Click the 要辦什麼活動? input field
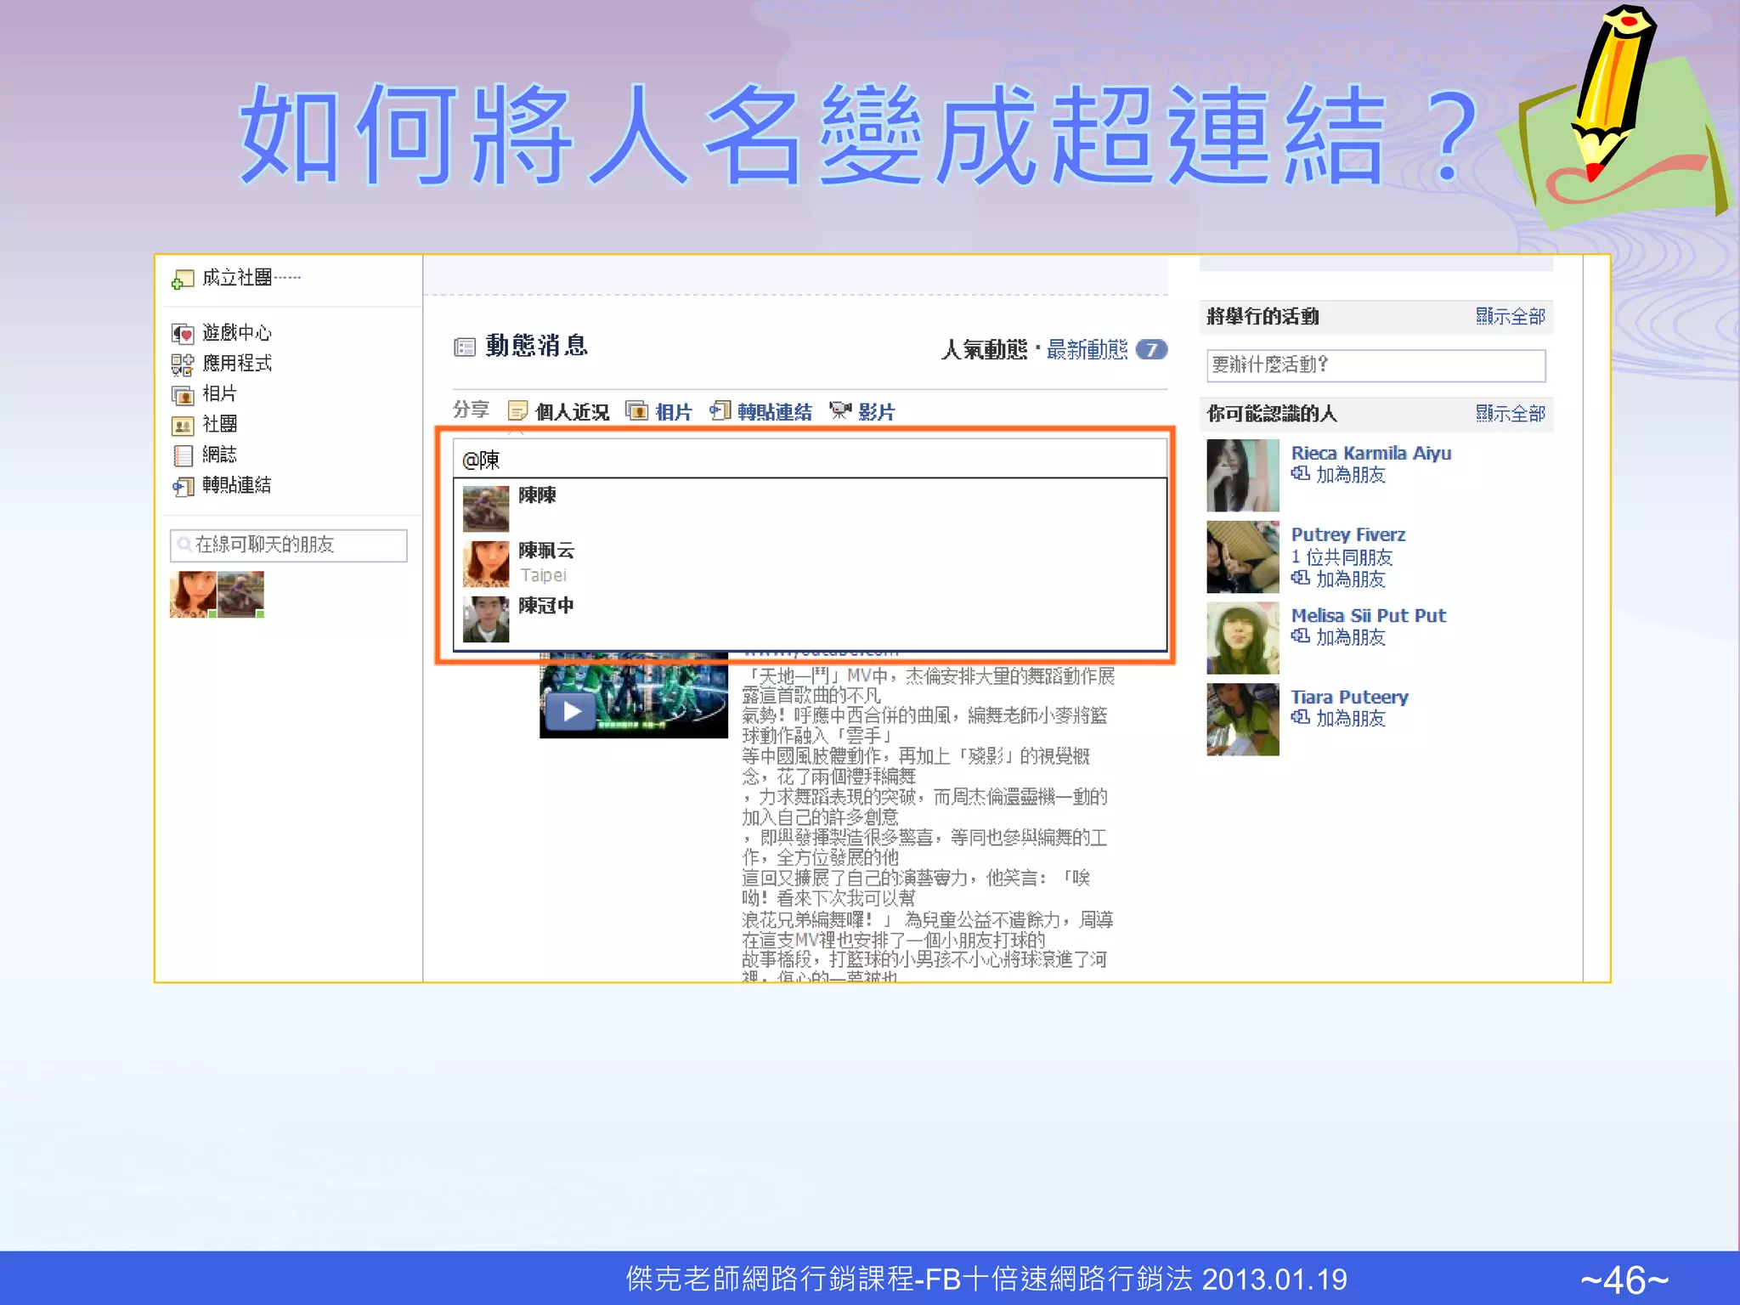The image size is (1740, 1305). (1376, 365)
